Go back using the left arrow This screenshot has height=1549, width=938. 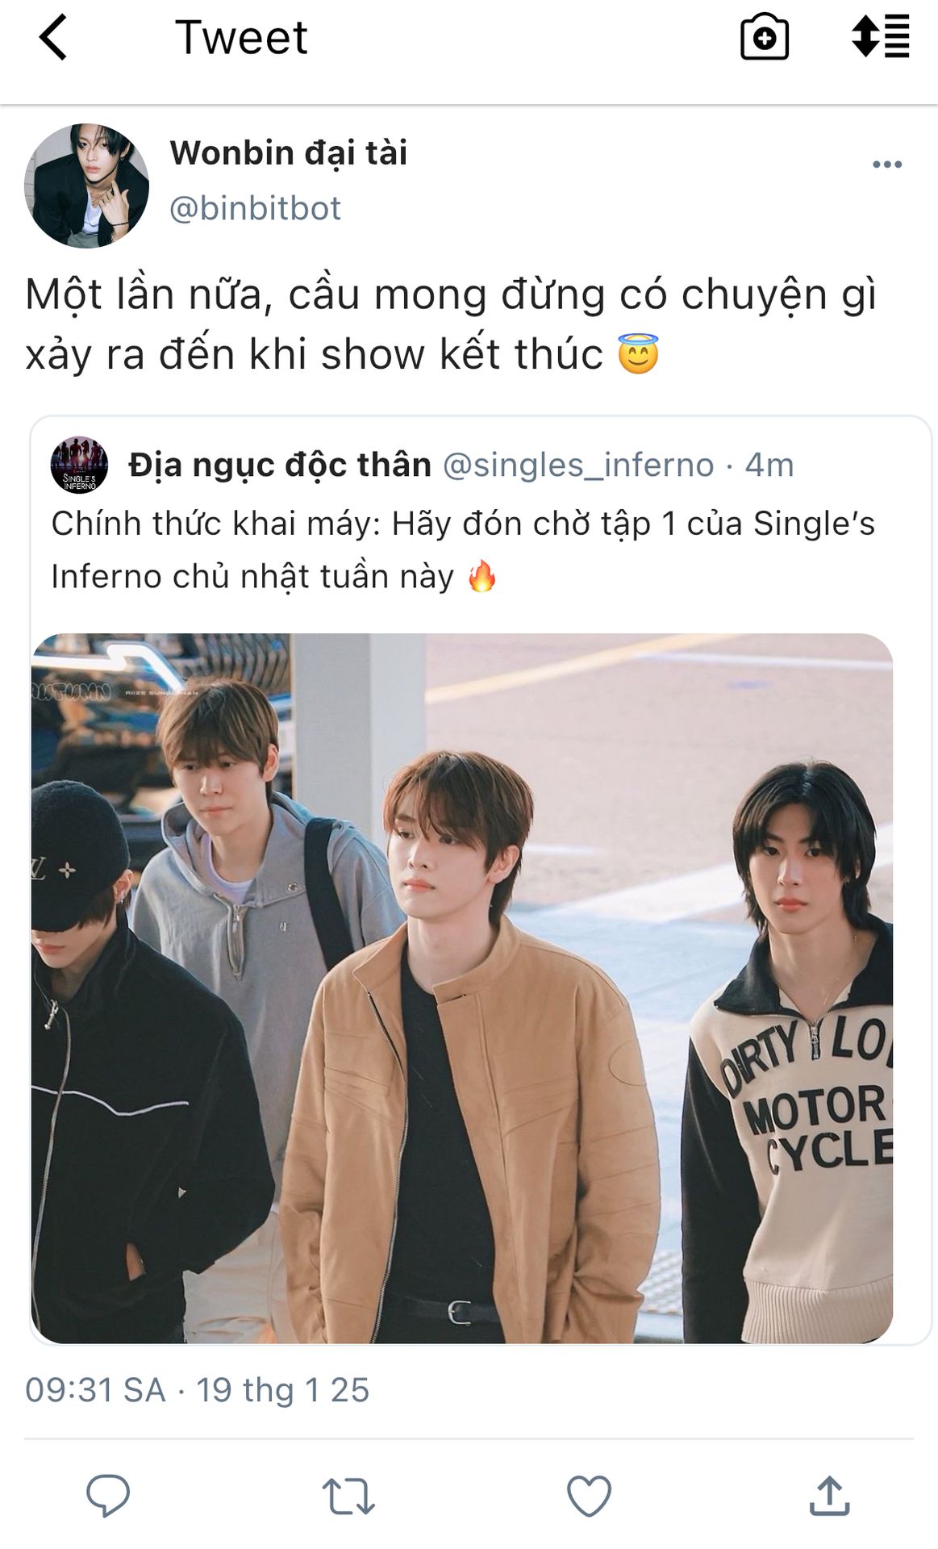coord(53,38)
